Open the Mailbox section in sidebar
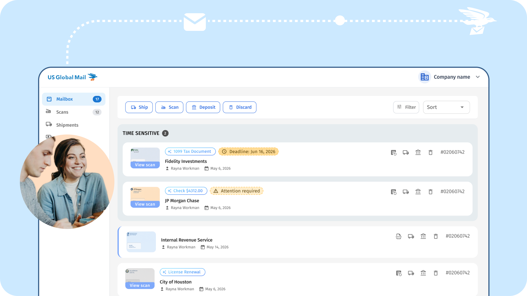Image resolution: width=527 pixels, height=296 pixels. (74, 99)
